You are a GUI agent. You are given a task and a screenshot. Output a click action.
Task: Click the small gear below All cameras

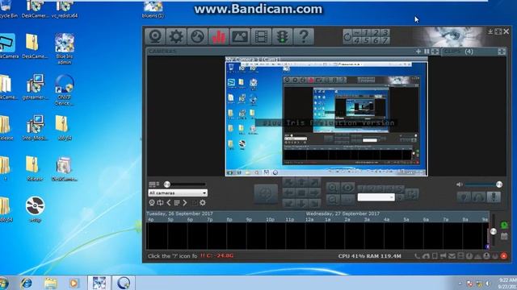[203, 203]
